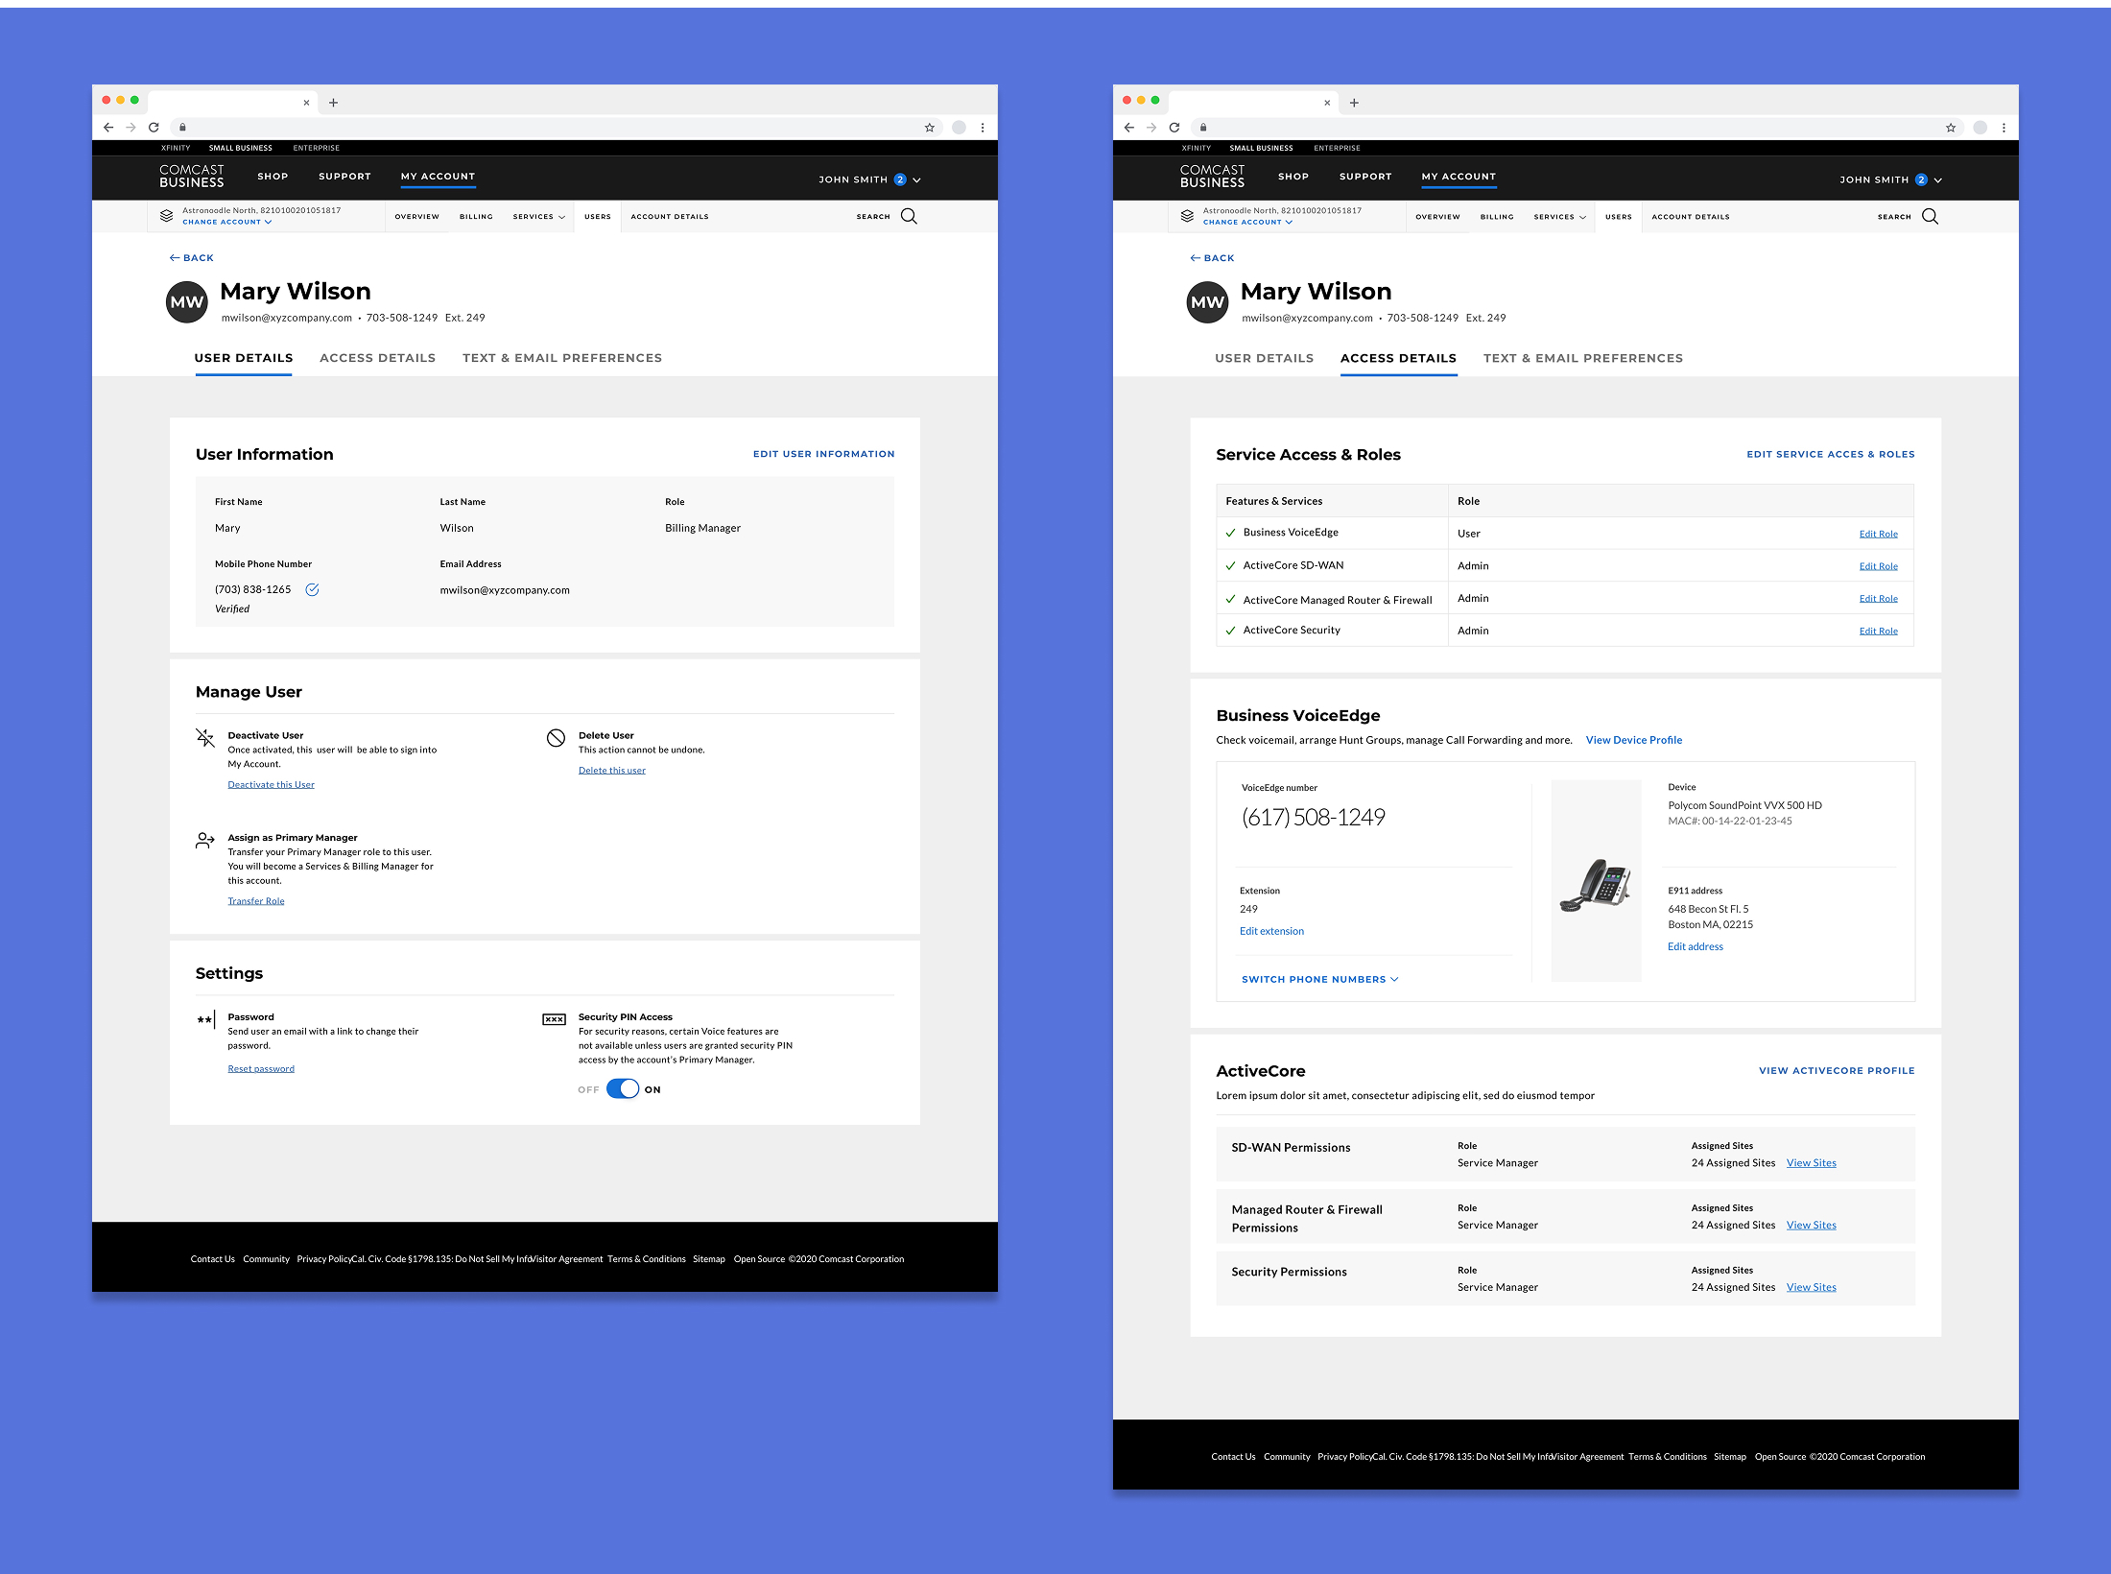Close the browser tab in right window

tap(1327, 103)
